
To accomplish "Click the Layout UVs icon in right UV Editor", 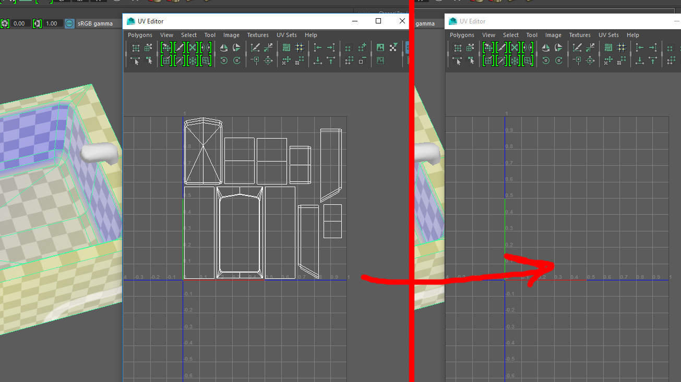I will 608,48.
